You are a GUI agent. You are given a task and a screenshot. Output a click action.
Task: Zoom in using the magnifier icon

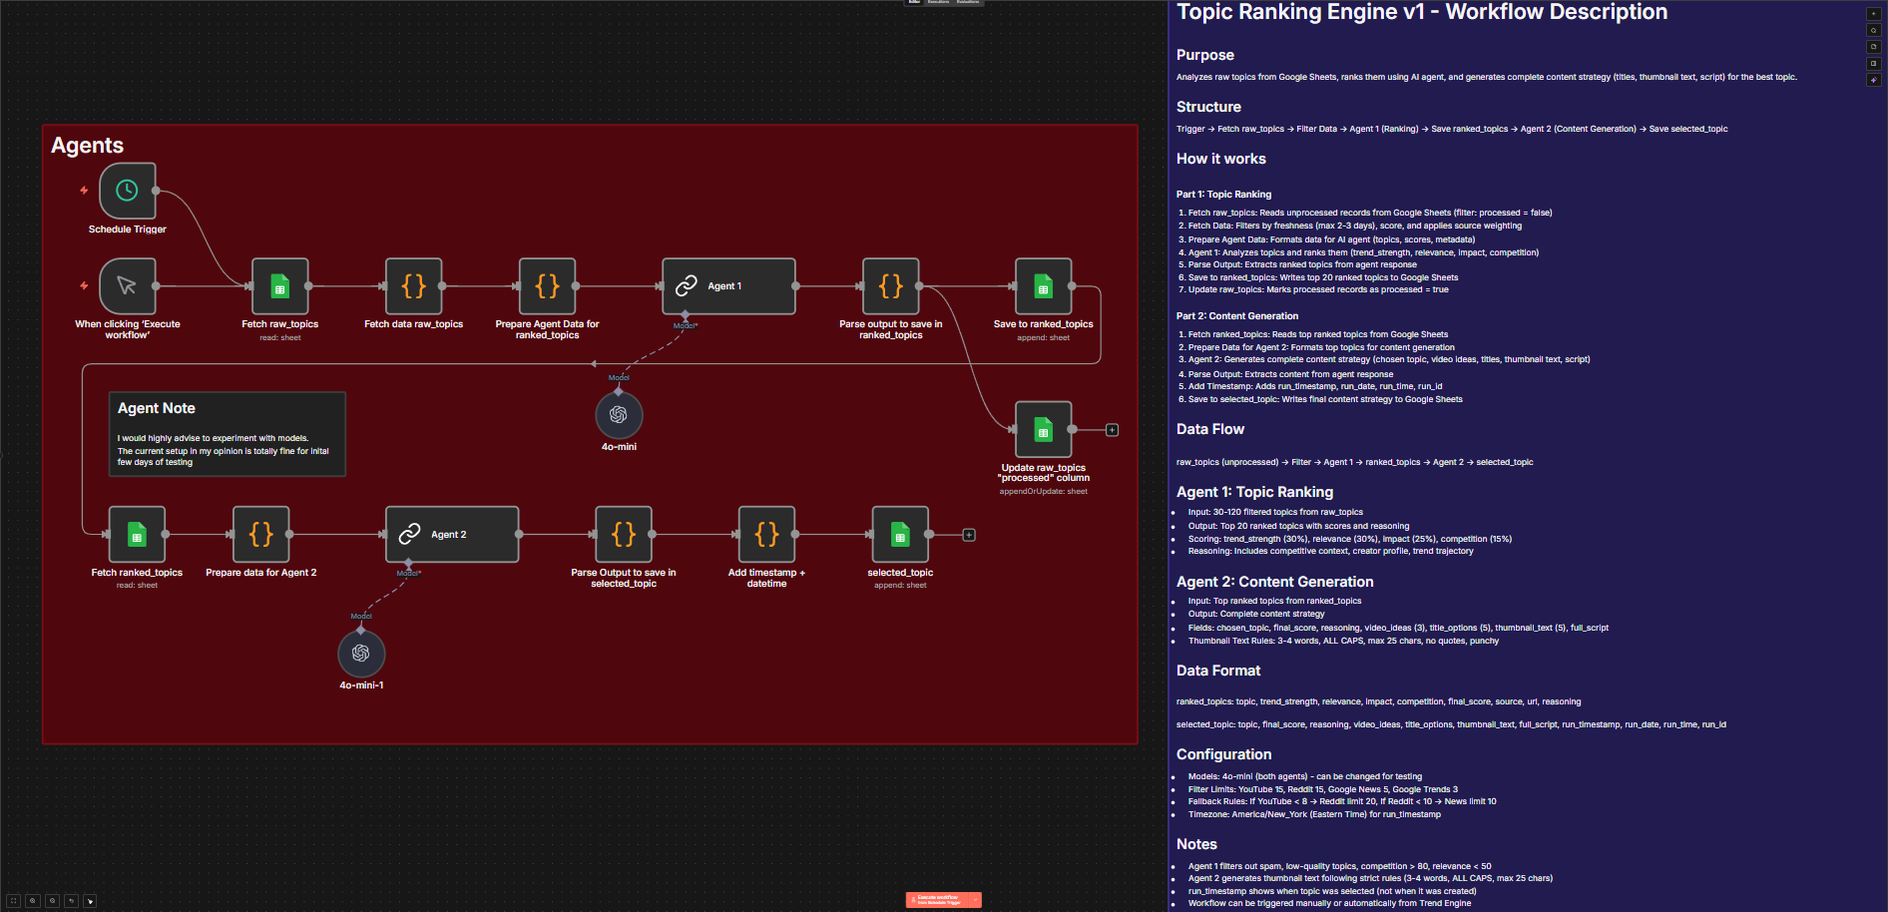pos(32,900)
